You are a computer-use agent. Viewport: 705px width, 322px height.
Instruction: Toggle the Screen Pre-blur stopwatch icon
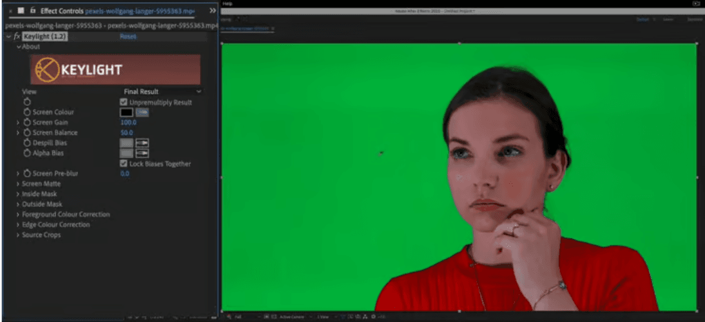pos(27,174)
